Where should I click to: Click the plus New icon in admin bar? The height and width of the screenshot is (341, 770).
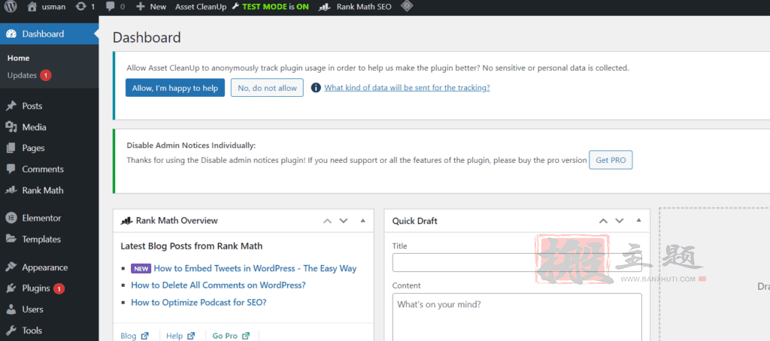(141, 7)
